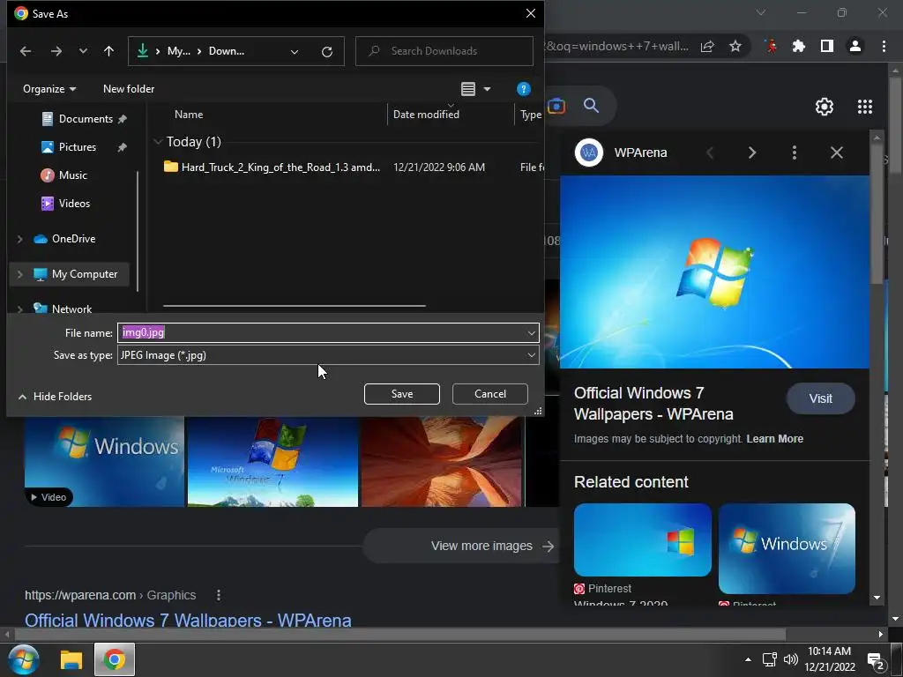
Task: Open the Save As help icon
Action: click(524, 89)
